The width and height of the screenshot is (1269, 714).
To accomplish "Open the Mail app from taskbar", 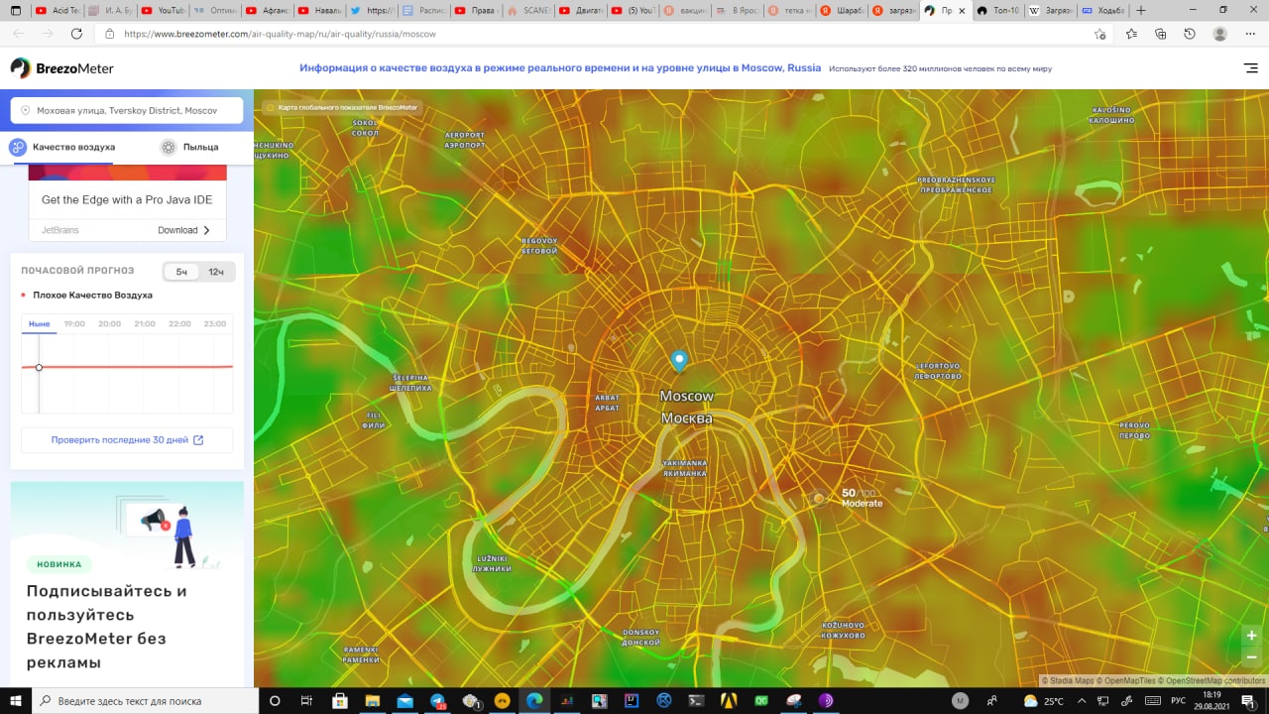I will 404,701.
